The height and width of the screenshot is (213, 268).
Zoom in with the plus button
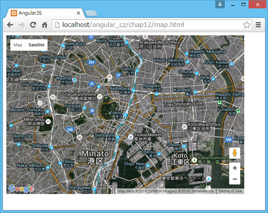coord(235,168)
